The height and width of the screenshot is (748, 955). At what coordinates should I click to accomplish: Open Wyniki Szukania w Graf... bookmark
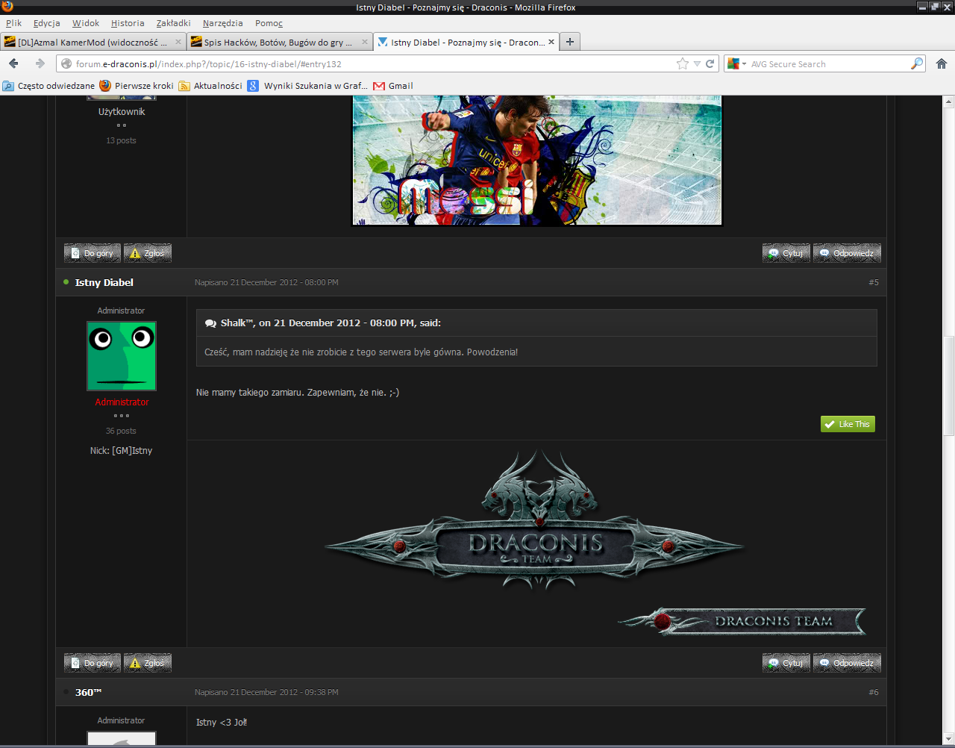[x=307, y=86]
